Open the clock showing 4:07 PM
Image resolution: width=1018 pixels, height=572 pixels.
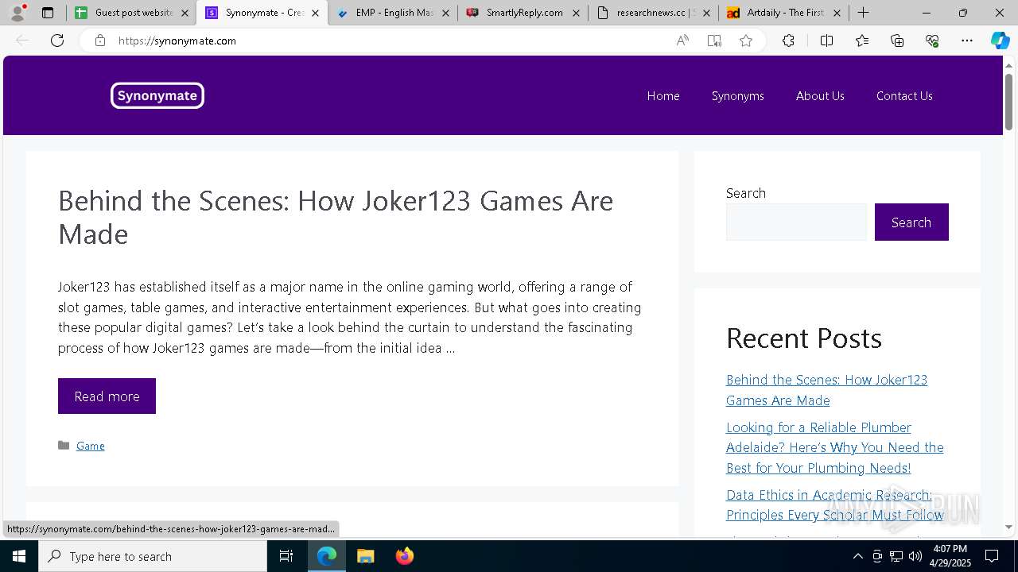950,556
